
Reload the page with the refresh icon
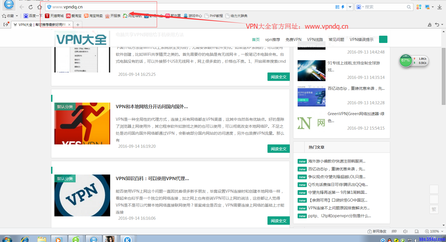(31, 7)
